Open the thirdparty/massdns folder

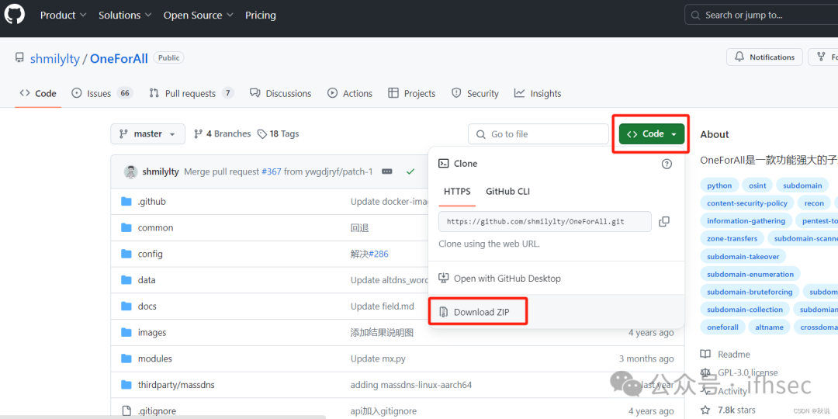pos(176,385)
